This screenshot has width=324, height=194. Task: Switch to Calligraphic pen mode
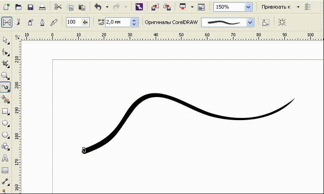tap(42, 22)
